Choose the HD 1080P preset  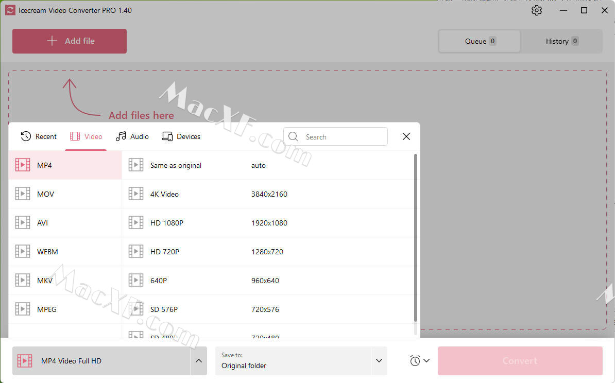coord(267,223)
